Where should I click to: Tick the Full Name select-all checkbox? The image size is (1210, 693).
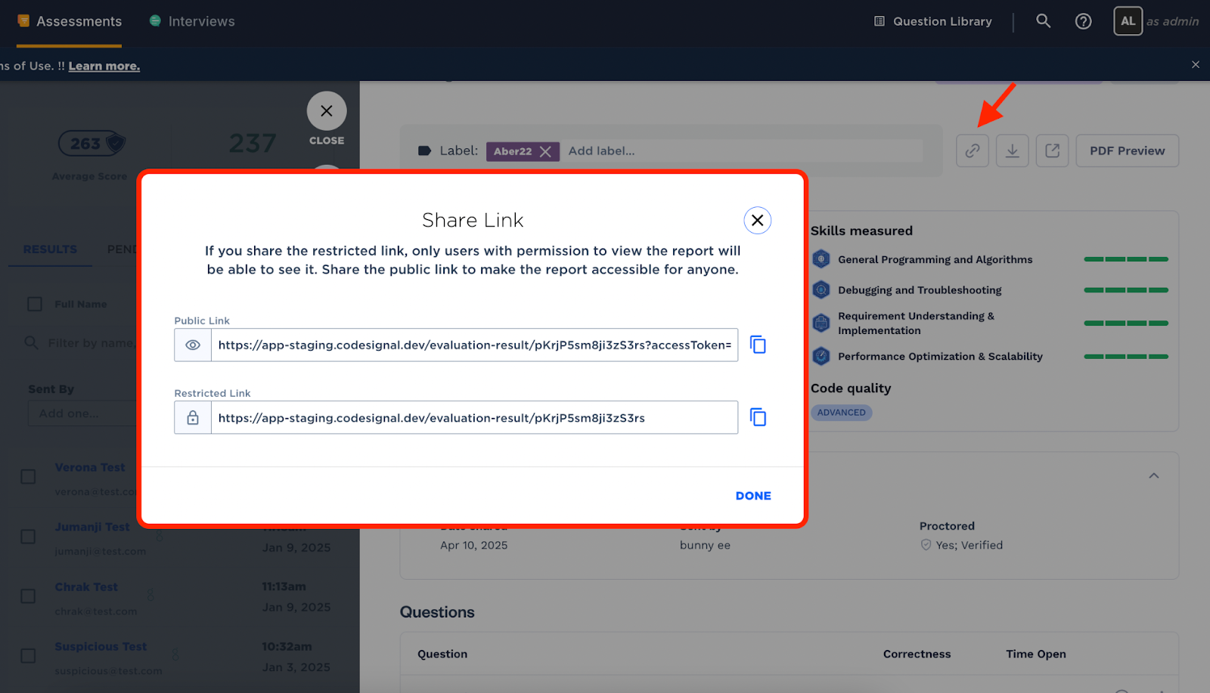coord(35,304)
